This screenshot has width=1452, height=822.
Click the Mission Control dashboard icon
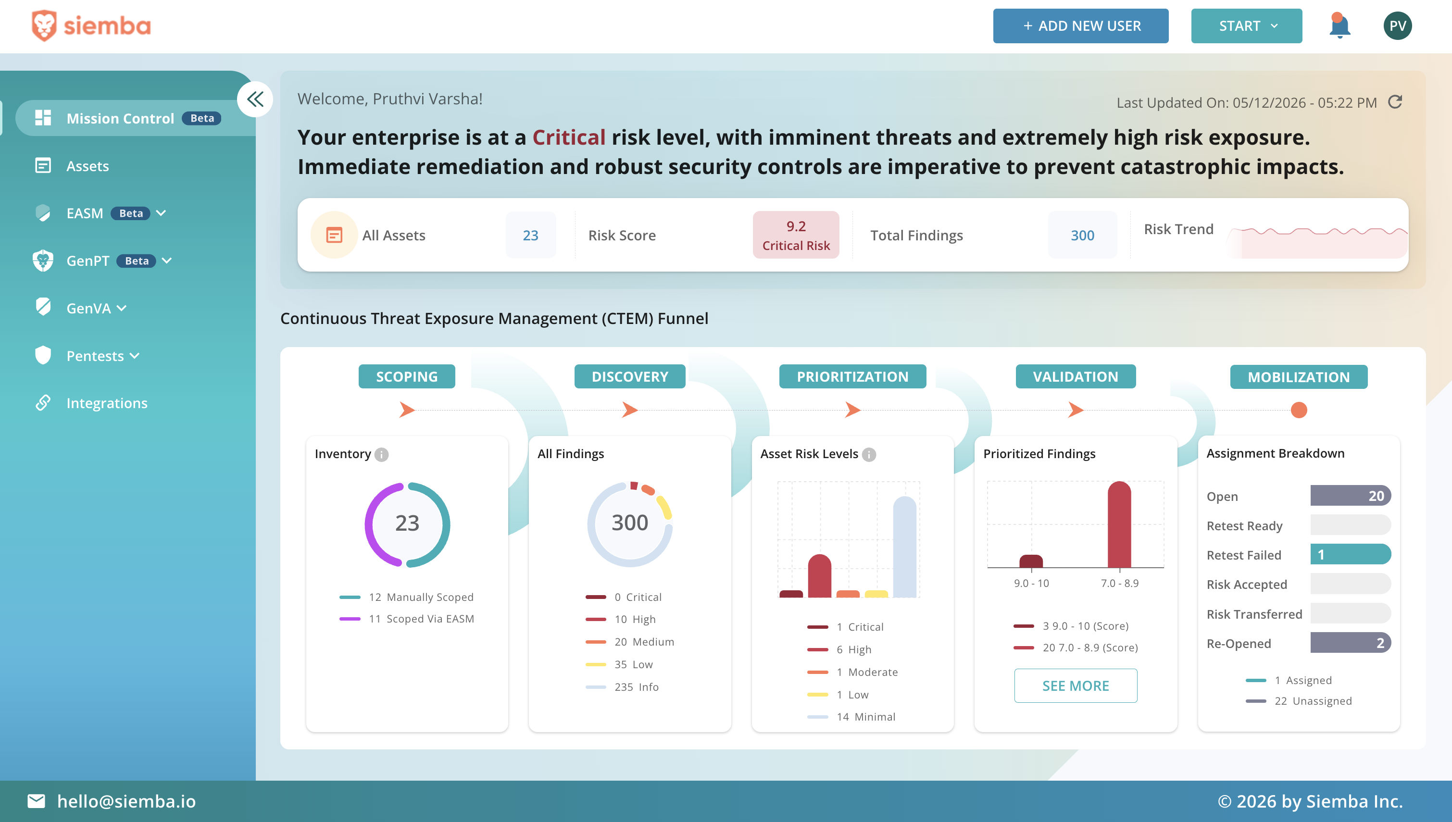(43, 118)
